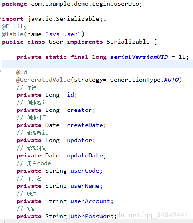Click the userName field declaration

pos(60,186)
